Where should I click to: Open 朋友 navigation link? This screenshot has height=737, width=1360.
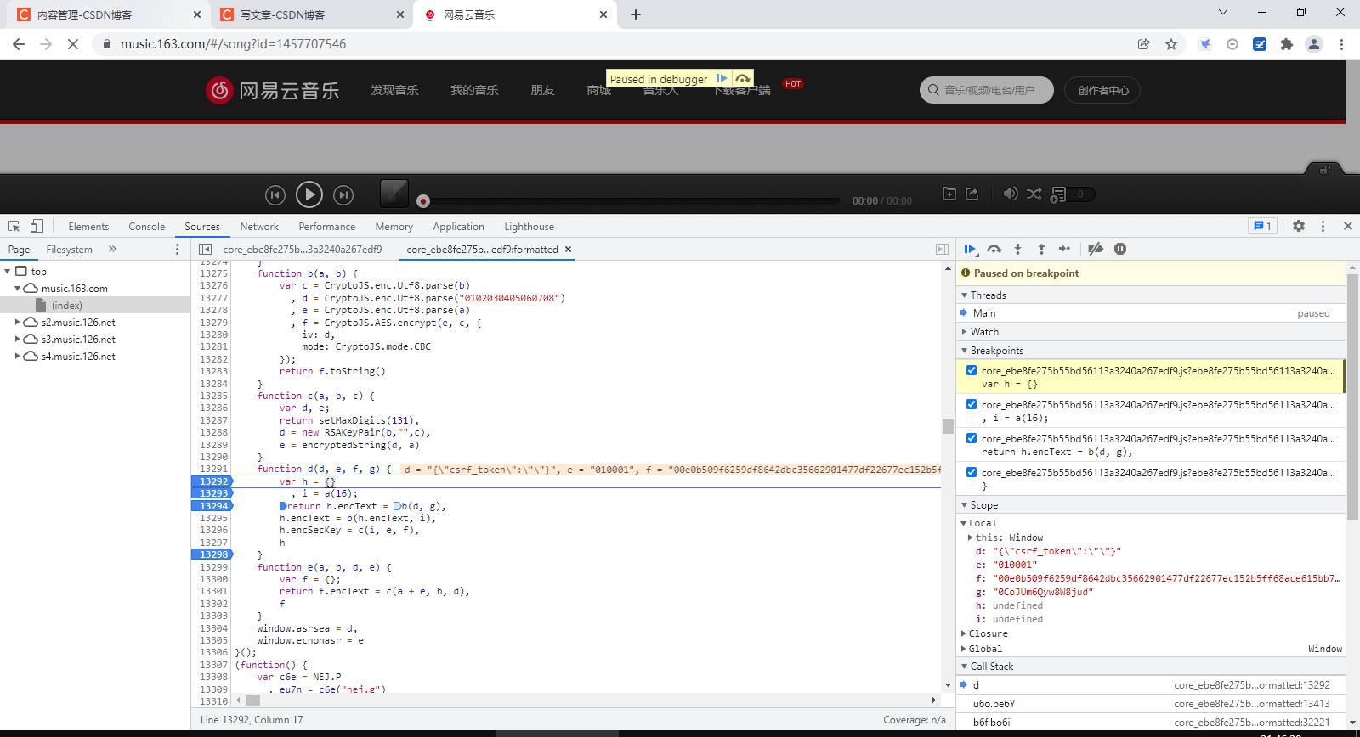542,90
